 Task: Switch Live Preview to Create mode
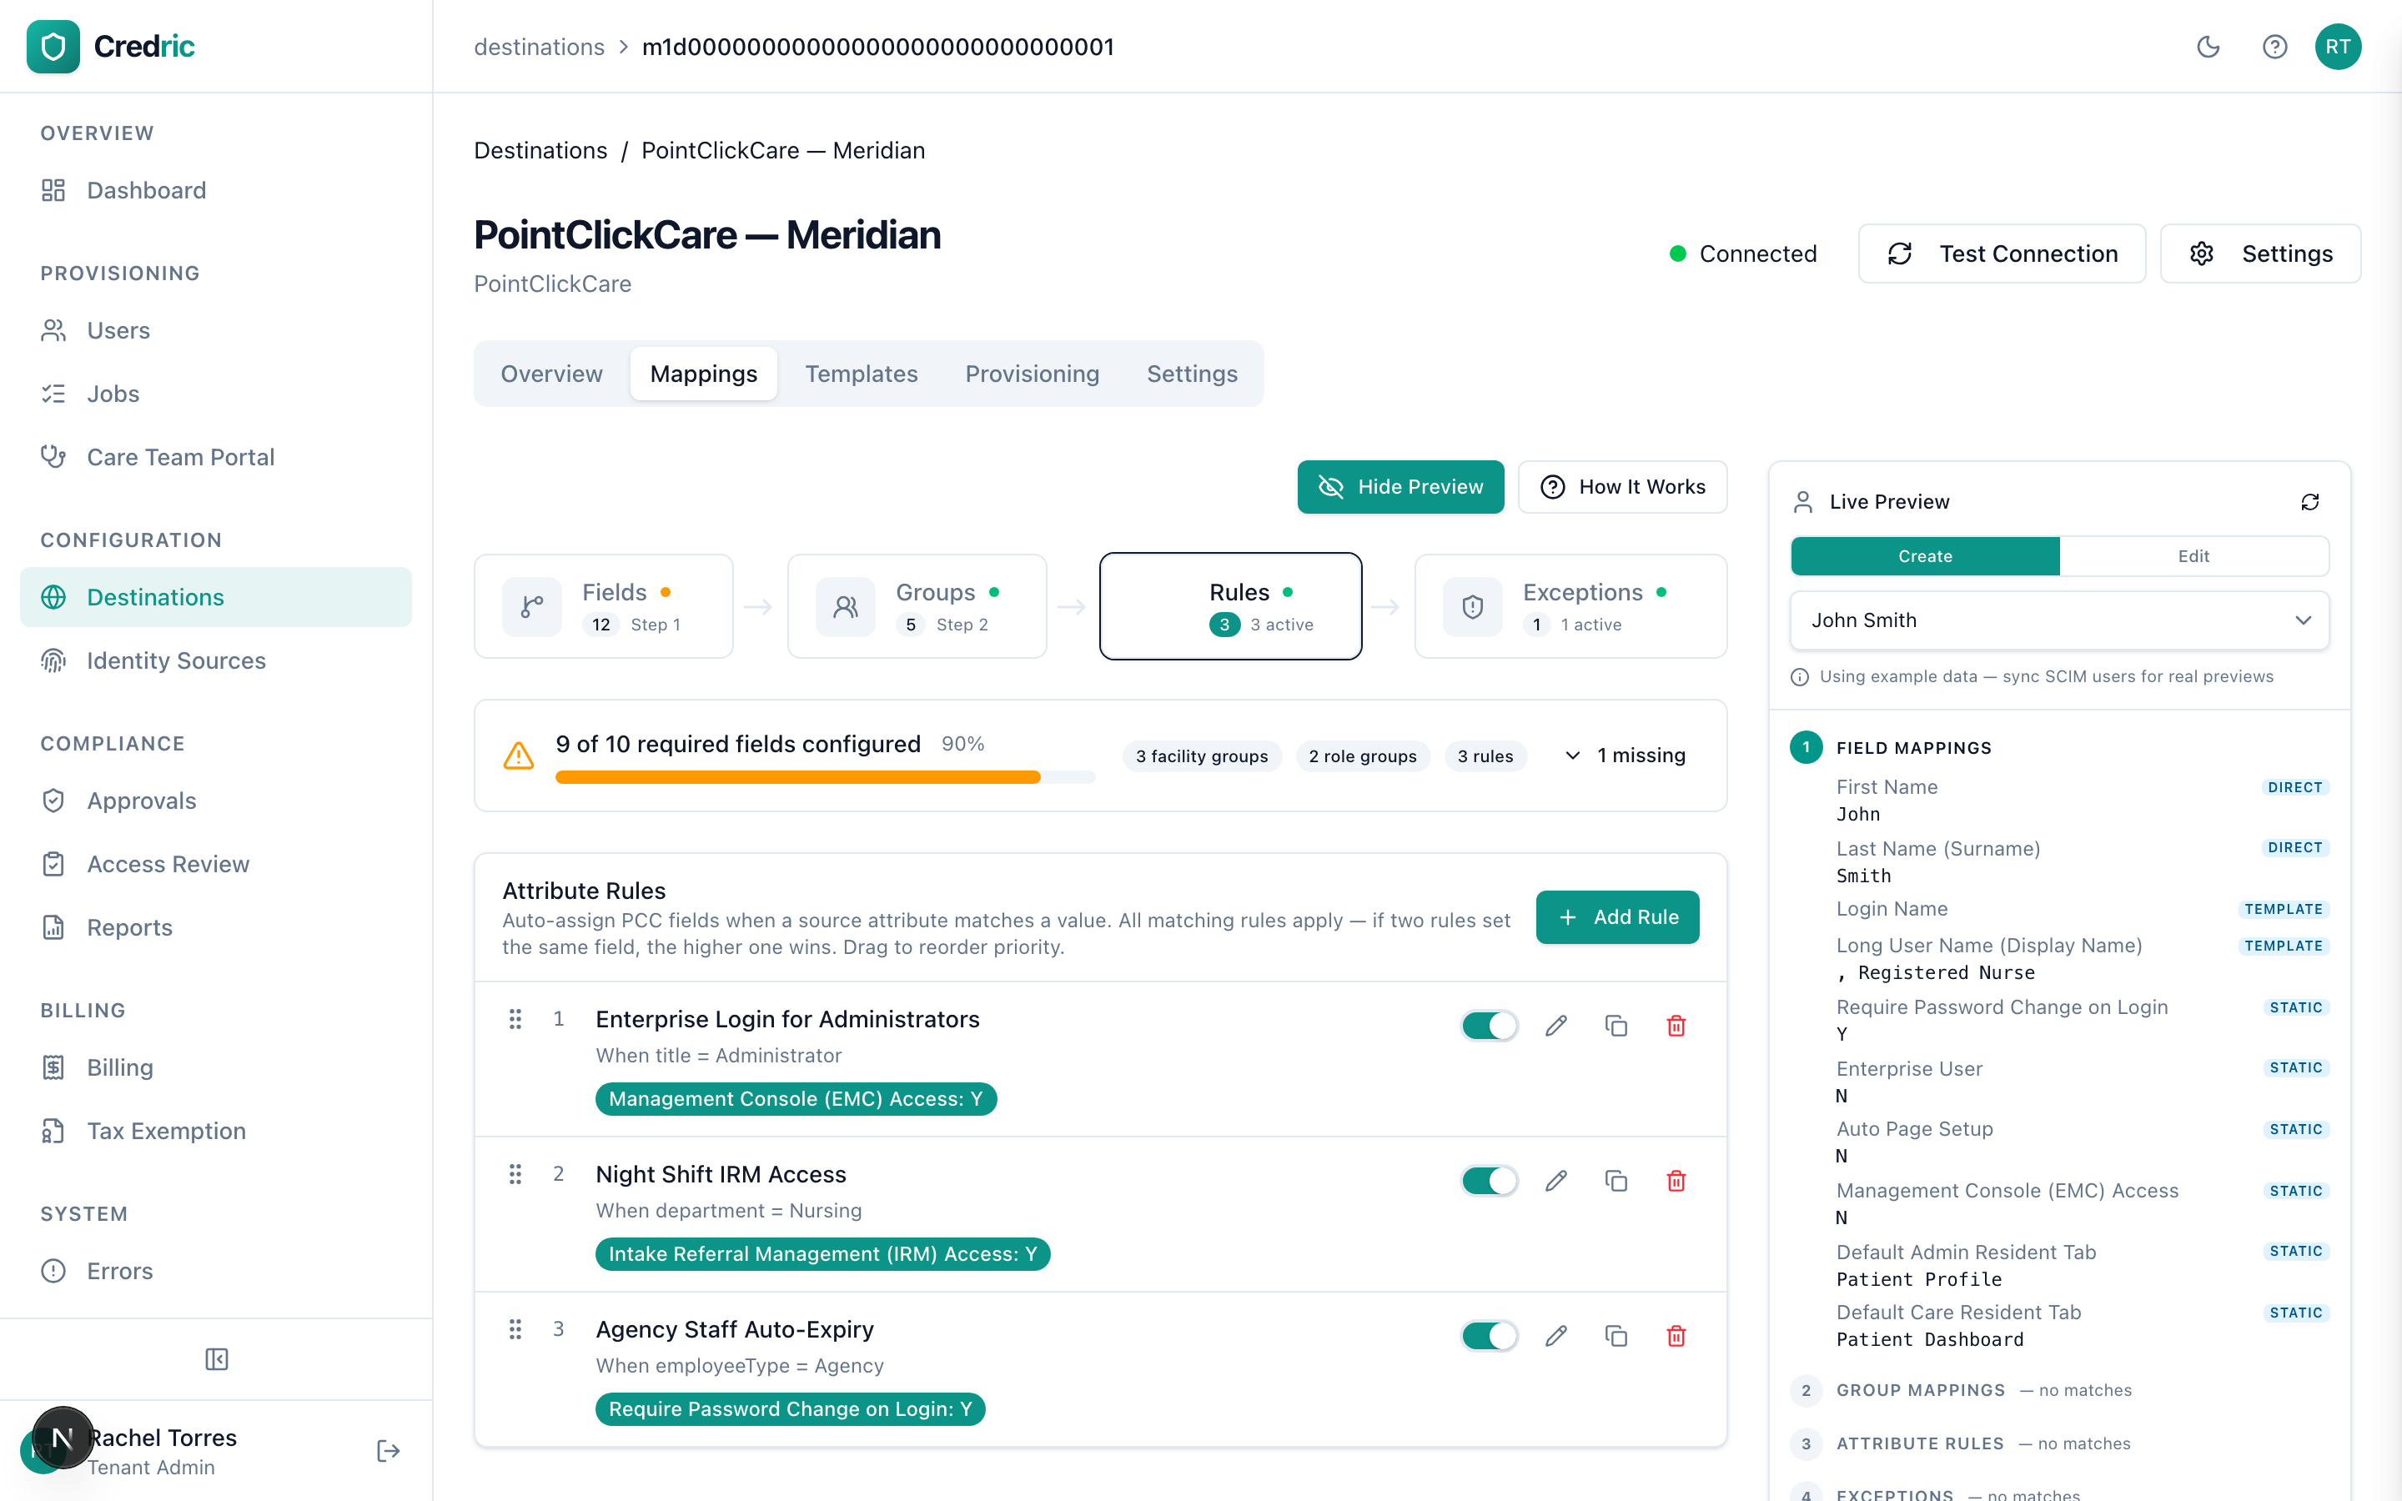tap(1925, 556)
